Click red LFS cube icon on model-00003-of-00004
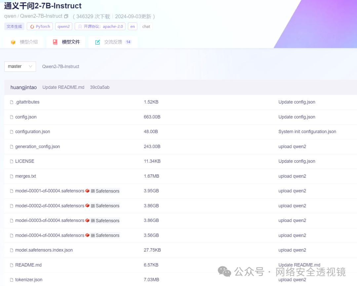Image resolution: width=357 pixels, height=286 pixels. pyautogui.click(x=87, y=220)
